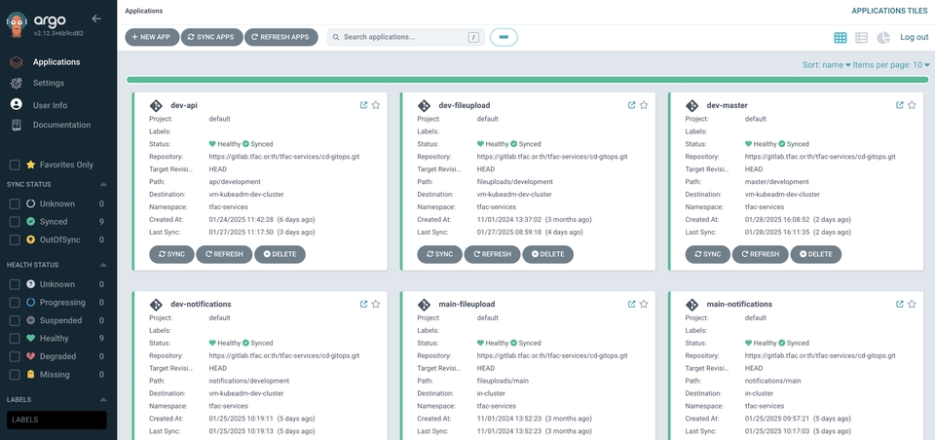Favorite dev-fileupload with the star icon

click(644, 105)
